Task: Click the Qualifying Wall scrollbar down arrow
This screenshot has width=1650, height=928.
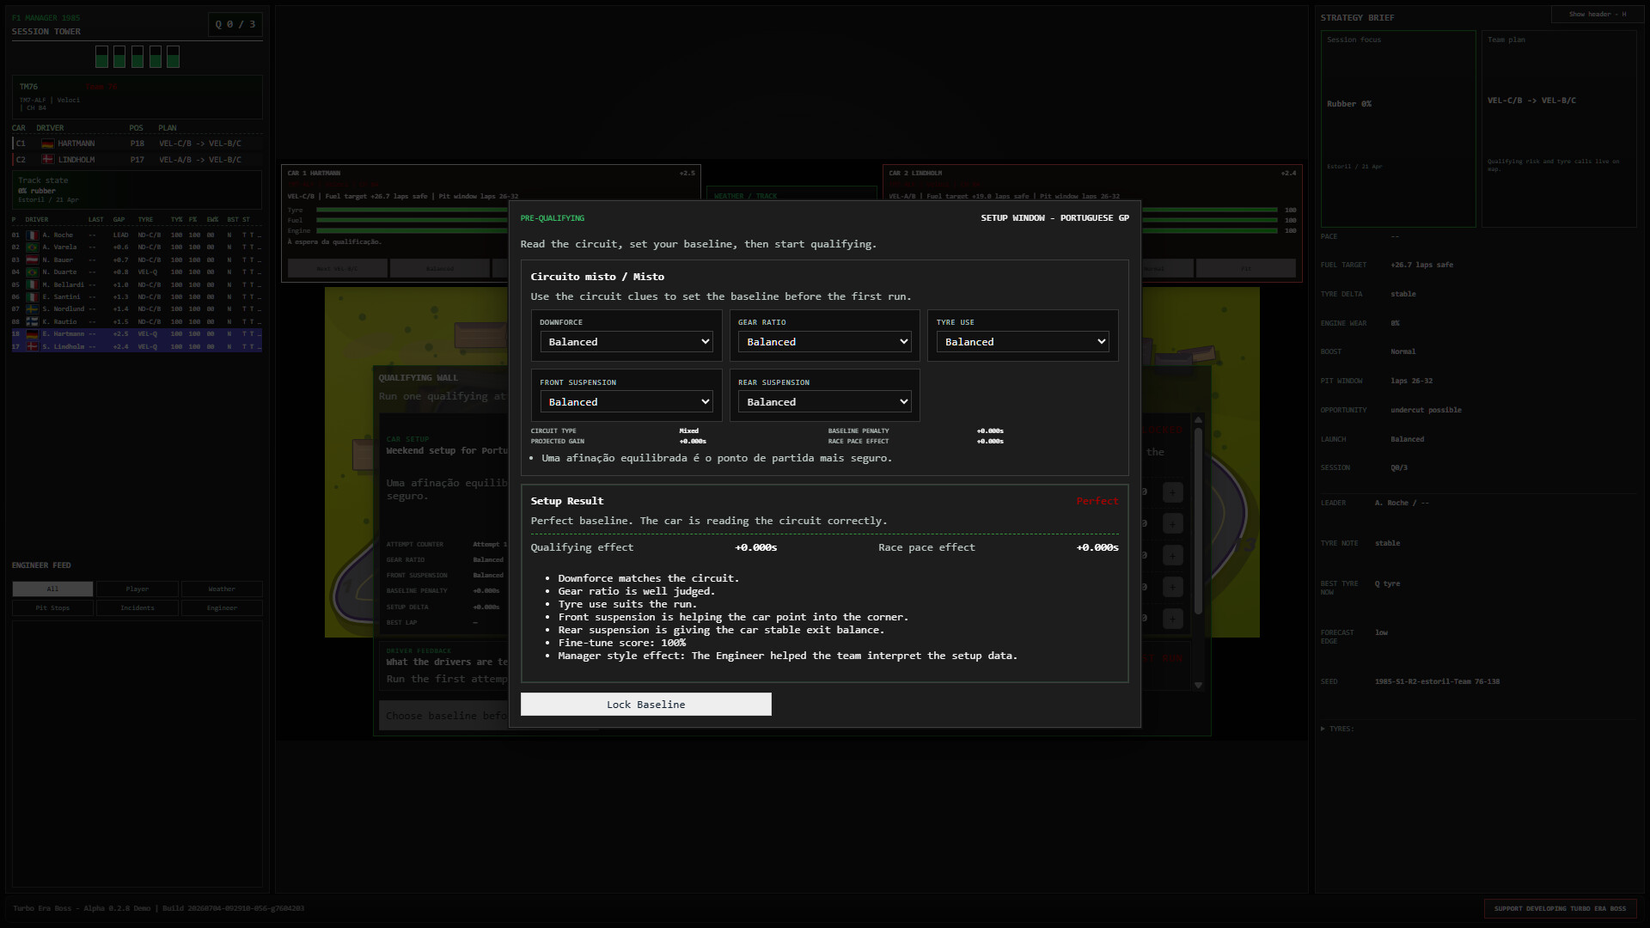Action: (1198, 686)
